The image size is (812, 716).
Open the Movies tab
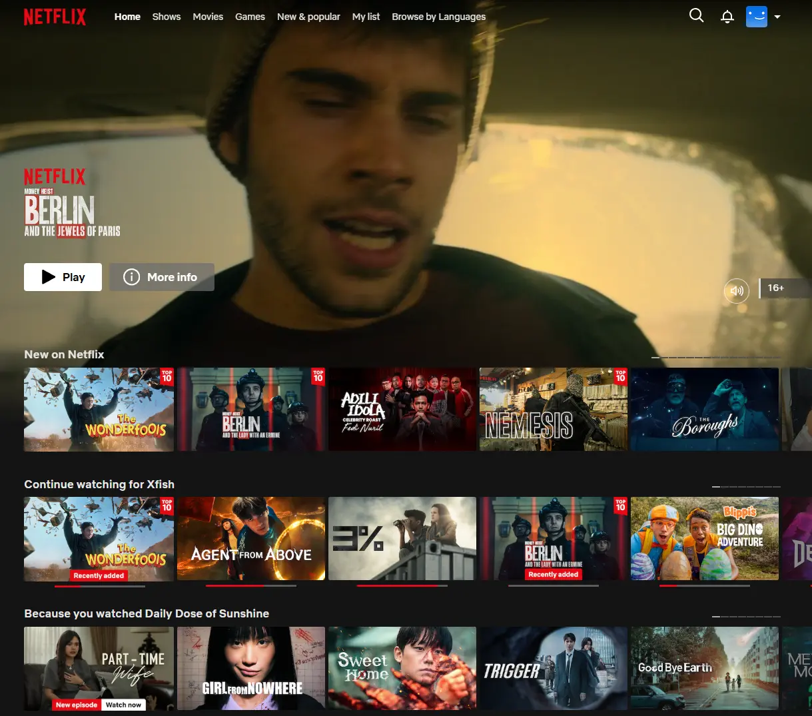tap(208, 17)
